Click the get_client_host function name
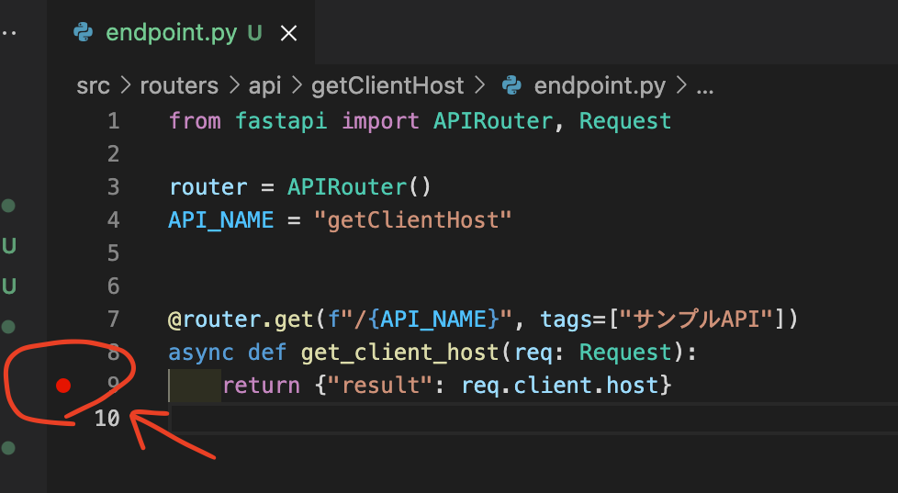This screenshot has width=898, height=493. tap(399, 353)
